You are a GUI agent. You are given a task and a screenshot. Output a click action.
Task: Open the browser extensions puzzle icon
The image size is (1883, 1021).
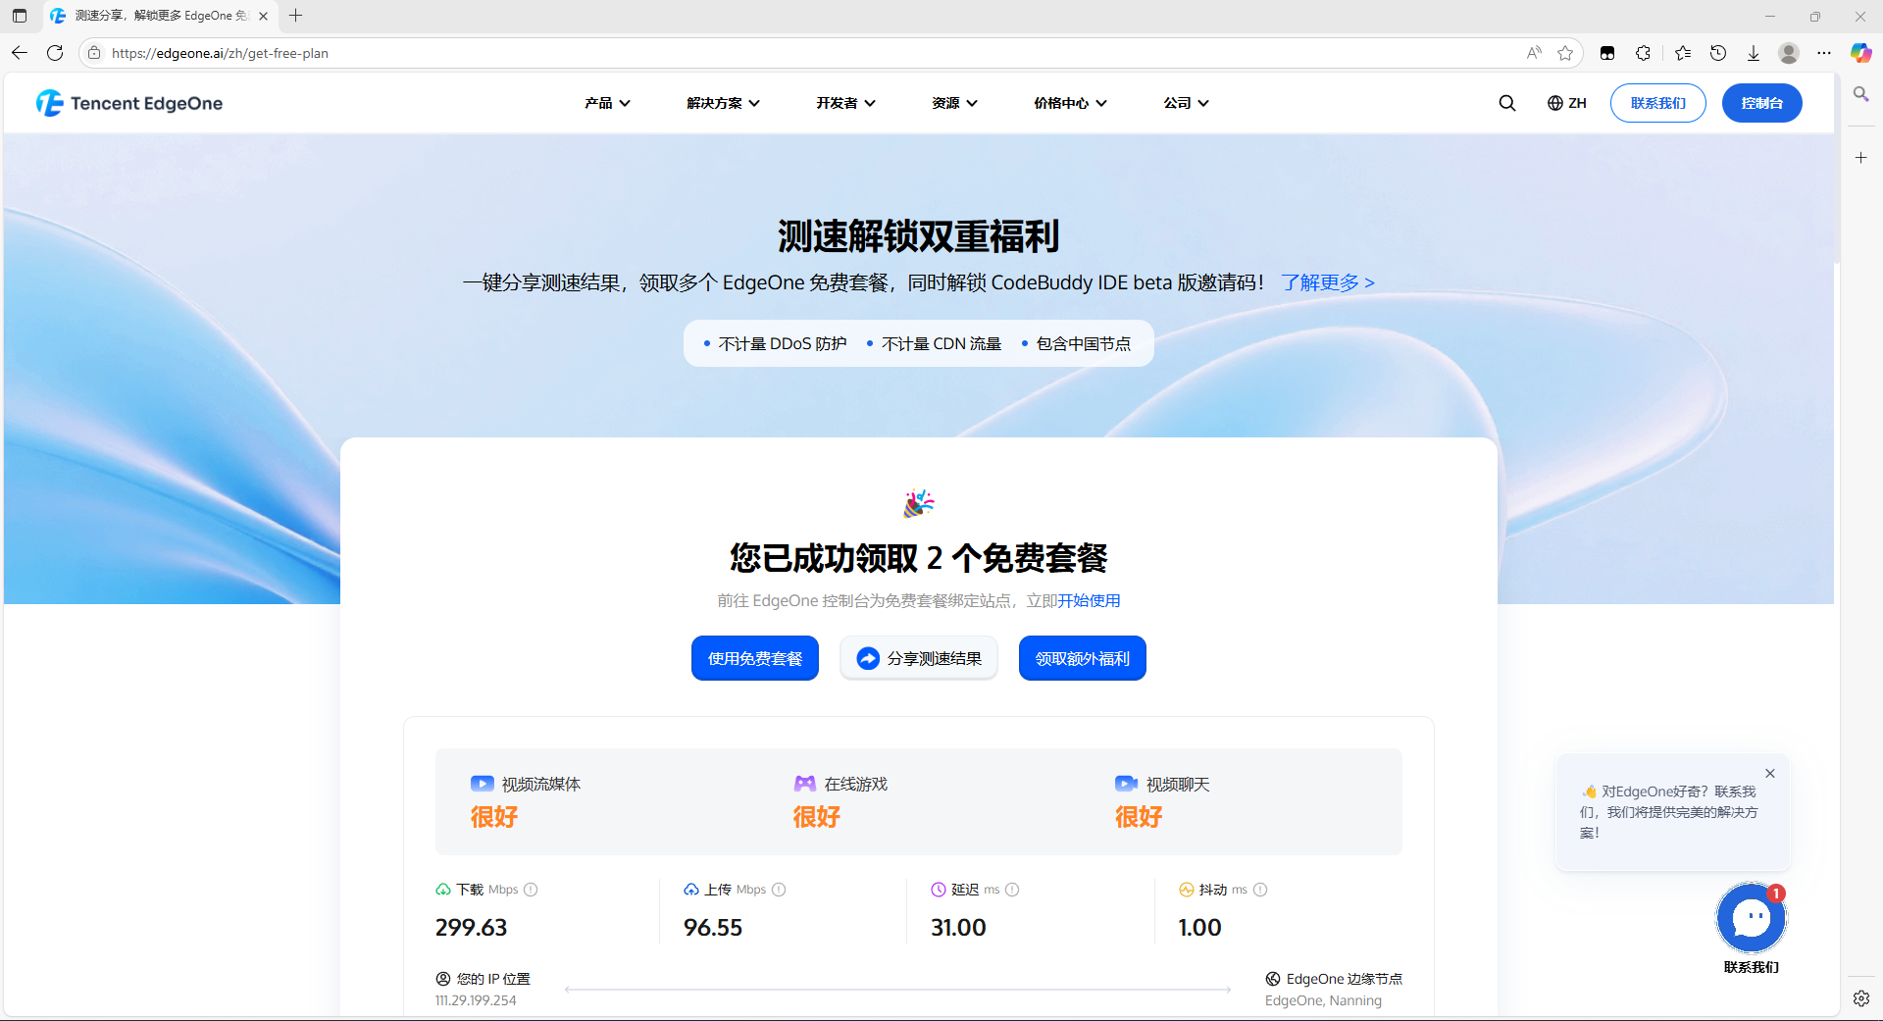tap(1643, 53)
